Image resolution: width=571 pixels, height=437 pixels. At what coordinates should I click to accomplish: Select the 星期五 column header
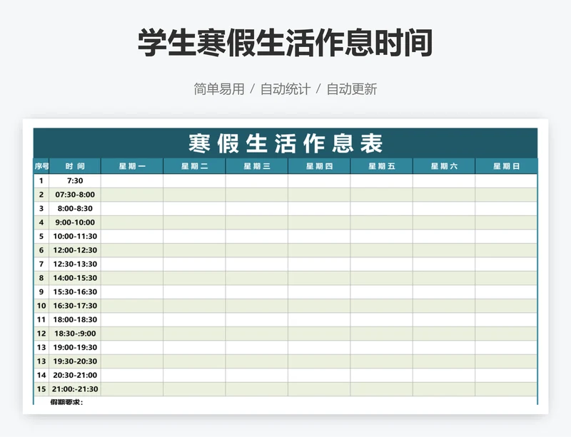click(x=382, y=166)
